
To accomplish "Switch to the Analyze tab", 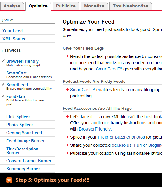I will pos(12,6).
